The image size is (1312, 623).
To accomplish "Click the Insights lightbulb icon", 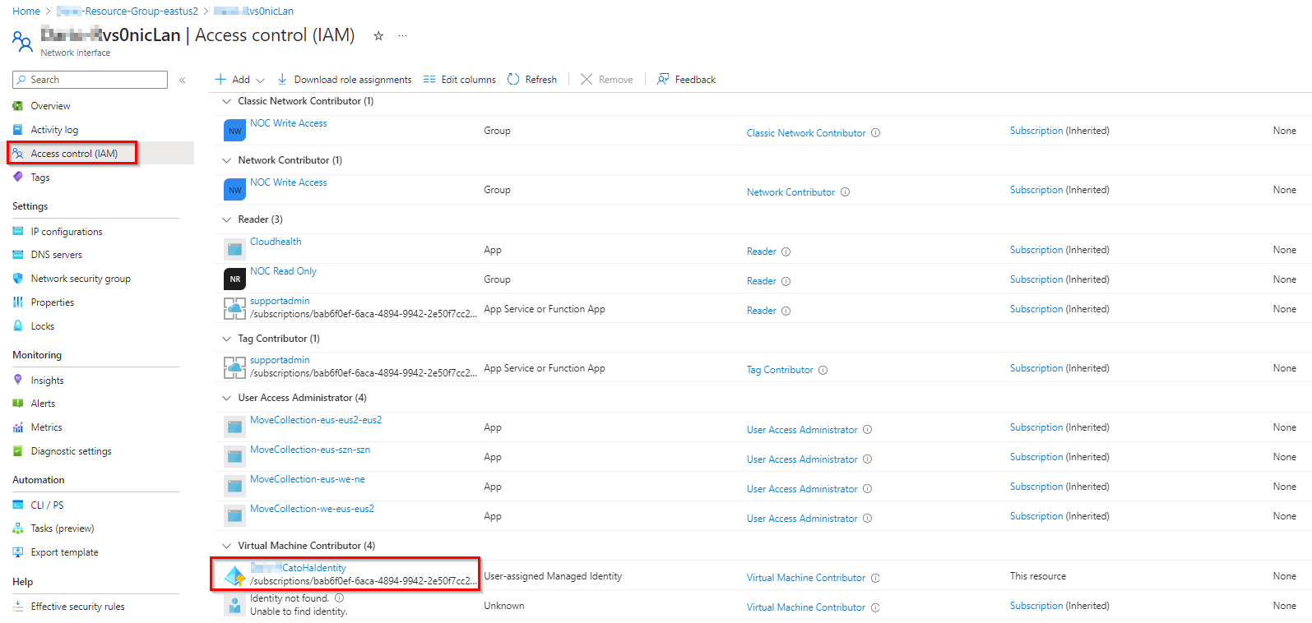I will click(x=18, y=380).
